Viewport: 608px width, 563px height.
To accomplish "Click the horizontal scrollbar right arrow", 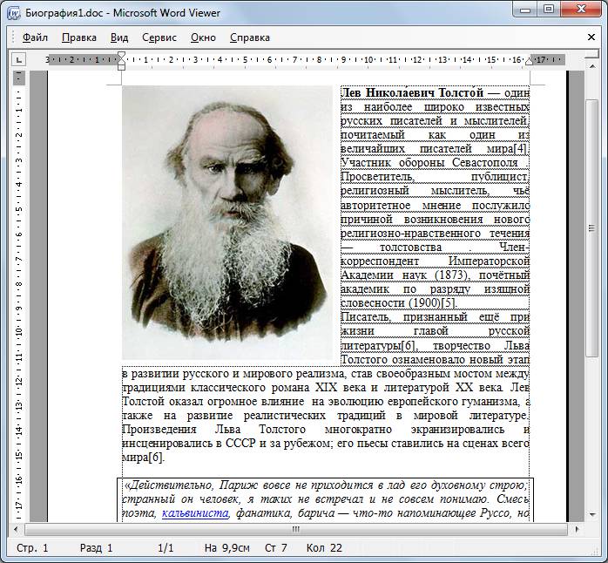I will pos(577,529).
